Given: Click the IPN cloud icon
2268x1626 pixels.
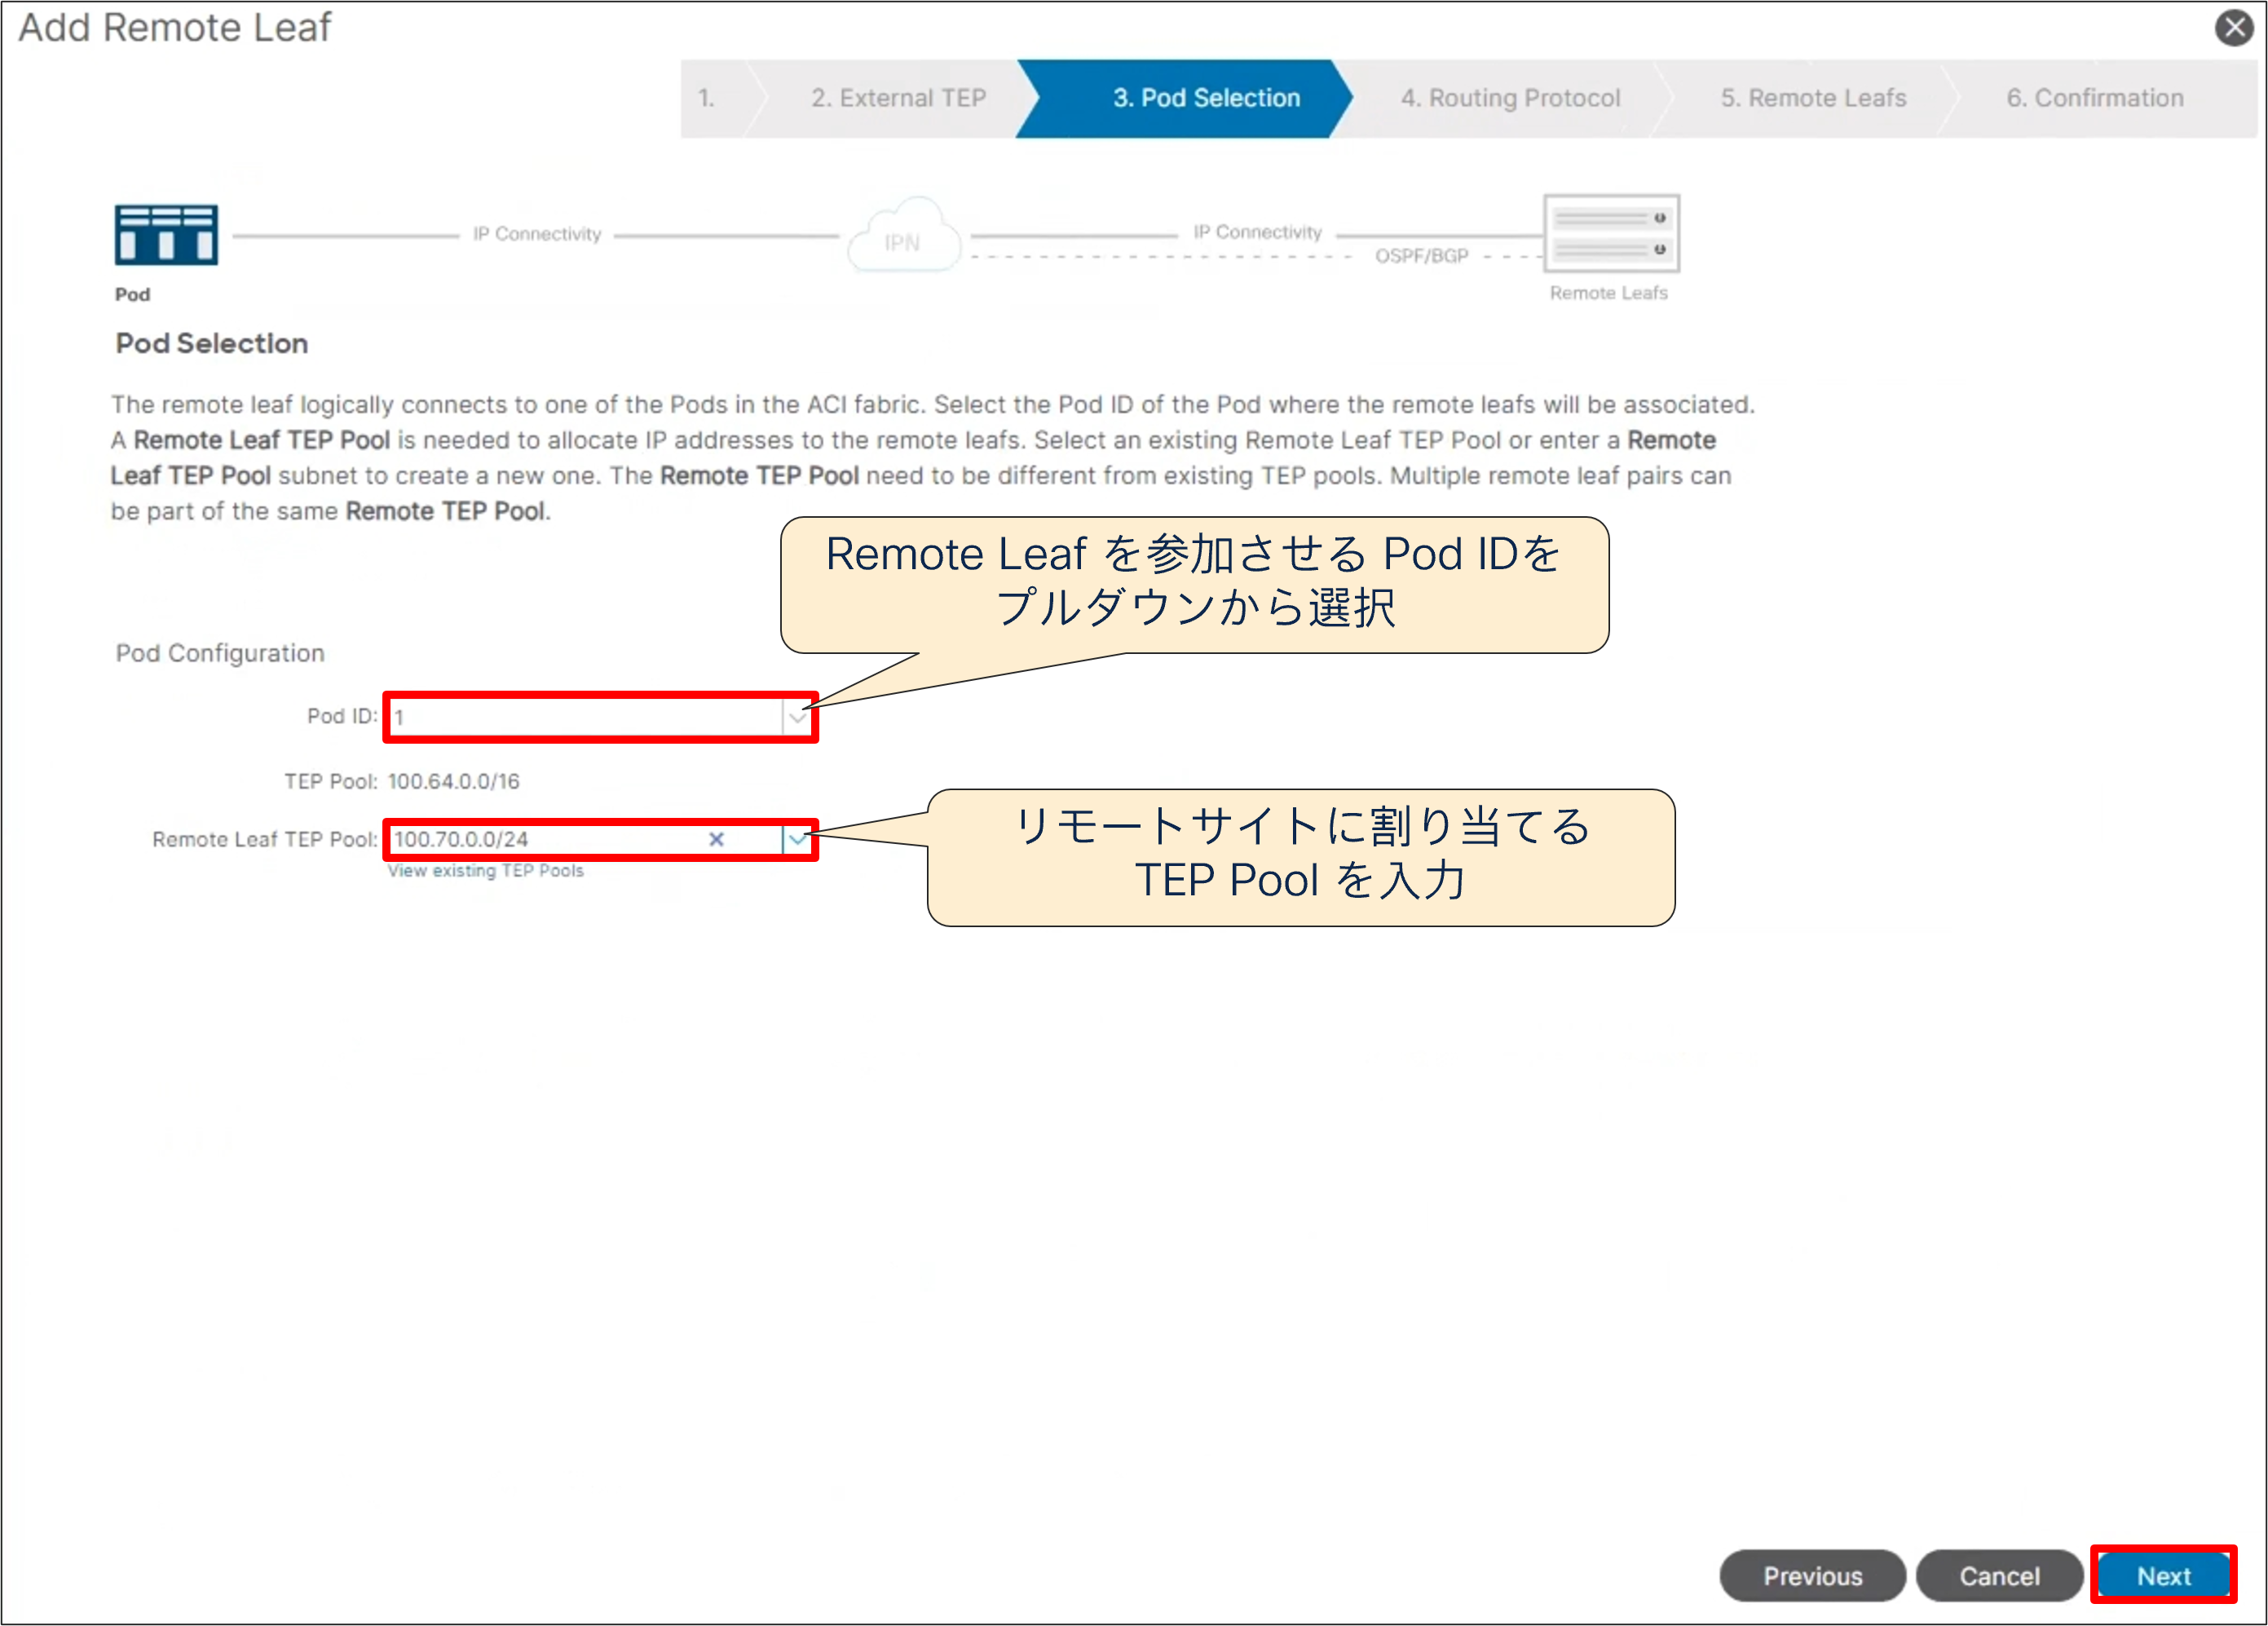Looking at the screenshot, I should point(902,239).
